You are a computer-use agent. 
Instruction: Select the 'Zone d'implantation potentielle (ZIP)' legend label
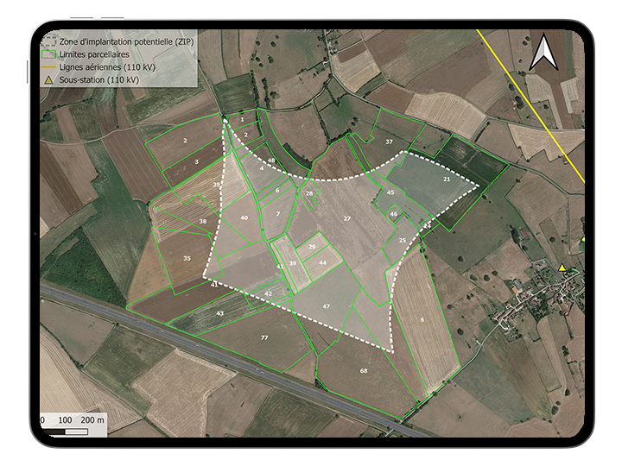[x=119, y=41]
